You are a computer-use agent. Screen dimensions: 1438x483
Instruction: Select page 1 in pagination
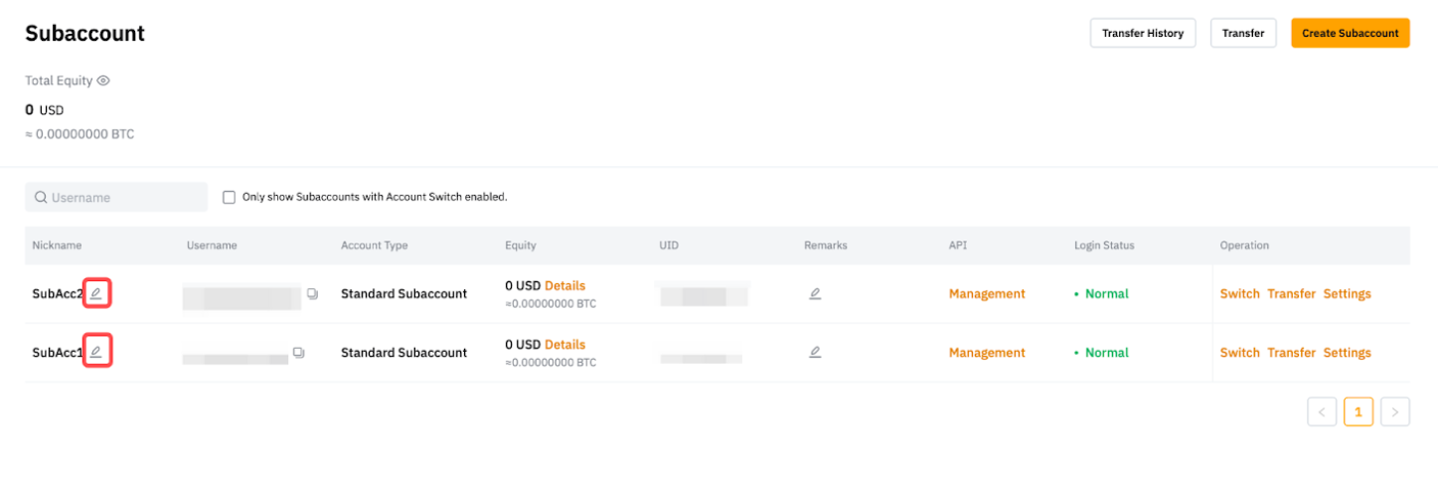[x=1358, y=411]
